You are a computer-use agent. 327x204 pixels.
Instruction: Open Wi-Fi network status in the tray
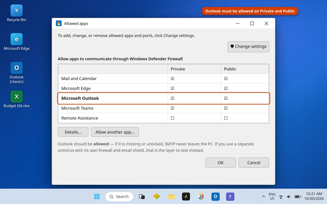click(x=281, y=197)
